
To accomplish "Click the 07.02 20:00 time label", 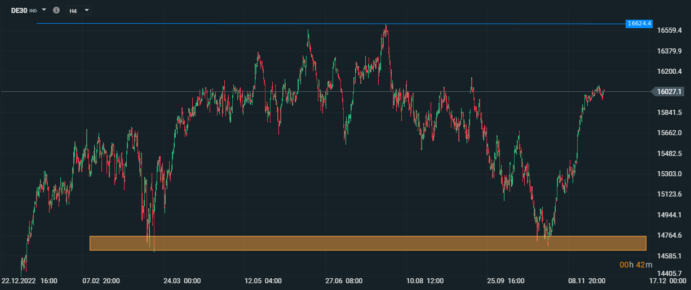I will pos(100,280).
